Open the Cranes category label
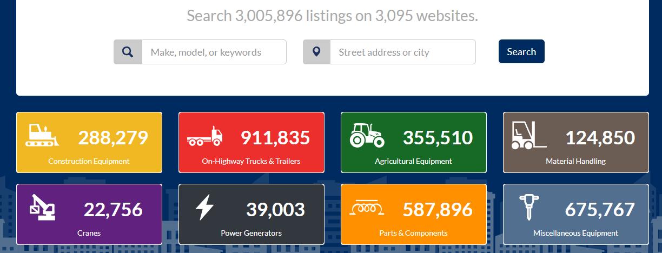 click(89, 233)
